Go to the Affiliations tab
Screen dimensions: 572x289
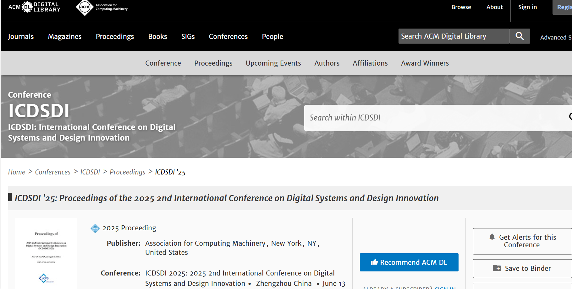pos(370,63)
